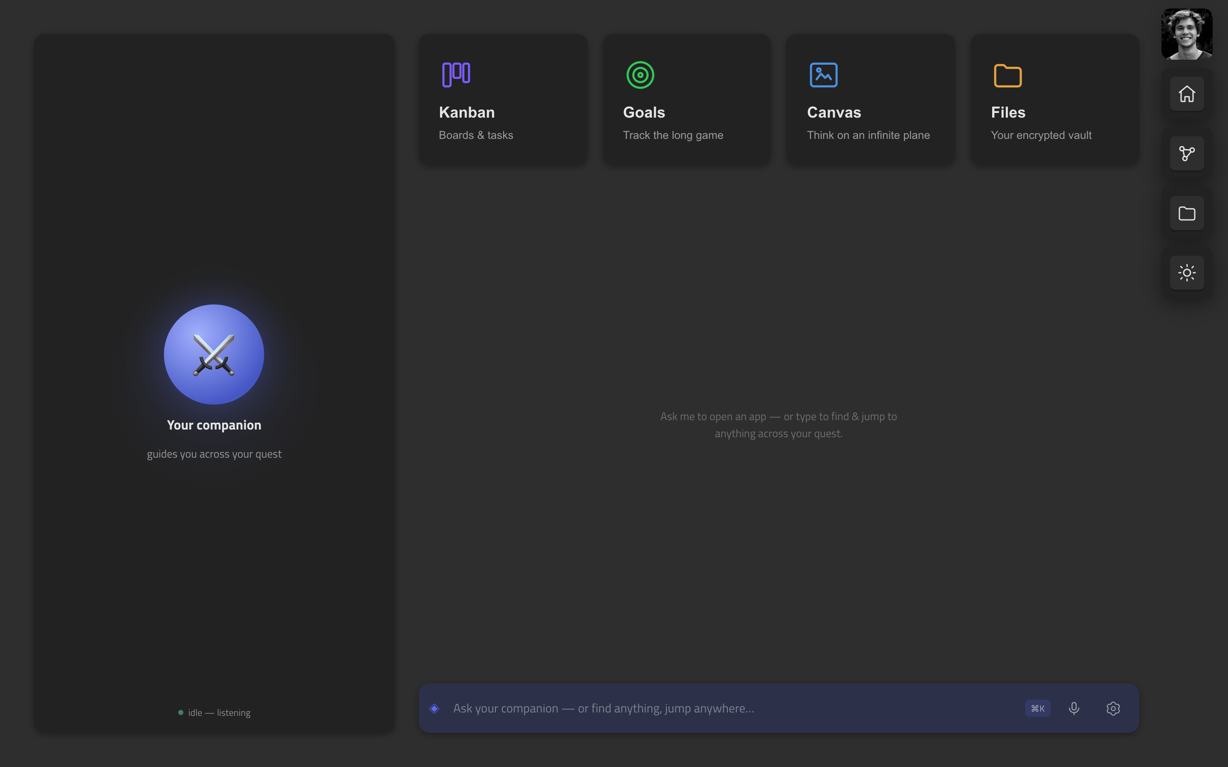Image resolution: width=1228 pixels, height=767 pixels.
Task: Click 'guides you across your quest' text
Action: (x=214, y=454)
